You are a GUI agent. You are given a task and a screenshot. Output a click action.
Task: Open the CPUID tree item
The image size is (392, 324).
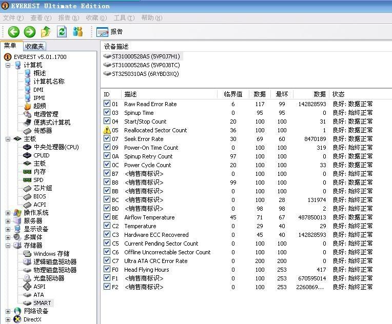(x=42, y=155)
